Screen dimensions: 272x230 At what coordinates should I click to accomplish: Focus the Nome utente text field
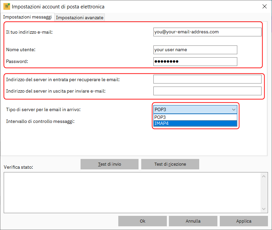[x=195, y=50]
